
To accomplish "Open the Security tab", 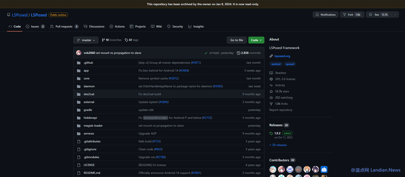I will (x=175, y=27).
